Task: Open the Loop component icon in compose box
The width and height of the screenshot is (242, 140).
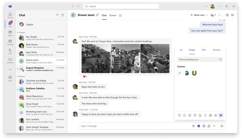Action: pyautogui.click(x=209, y=126)
